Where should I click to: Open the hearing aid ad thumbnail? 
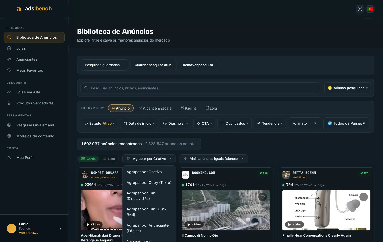tap(326, 210)
